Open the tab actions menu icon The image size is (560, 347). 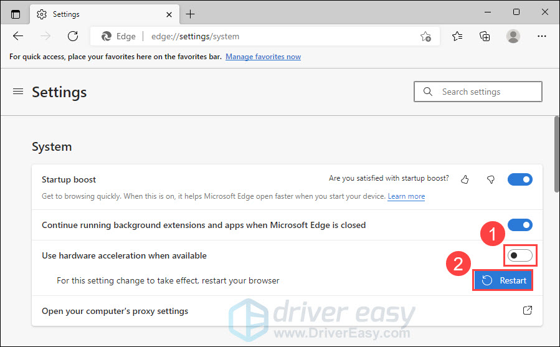pyautogui.click(x=16, y=13)
